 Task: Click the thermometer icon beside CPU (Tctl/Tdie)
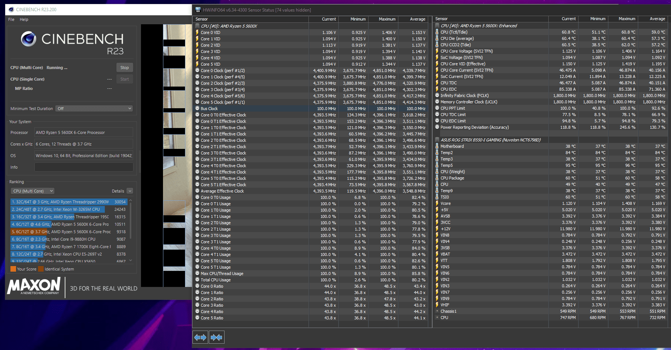(437, 32)
